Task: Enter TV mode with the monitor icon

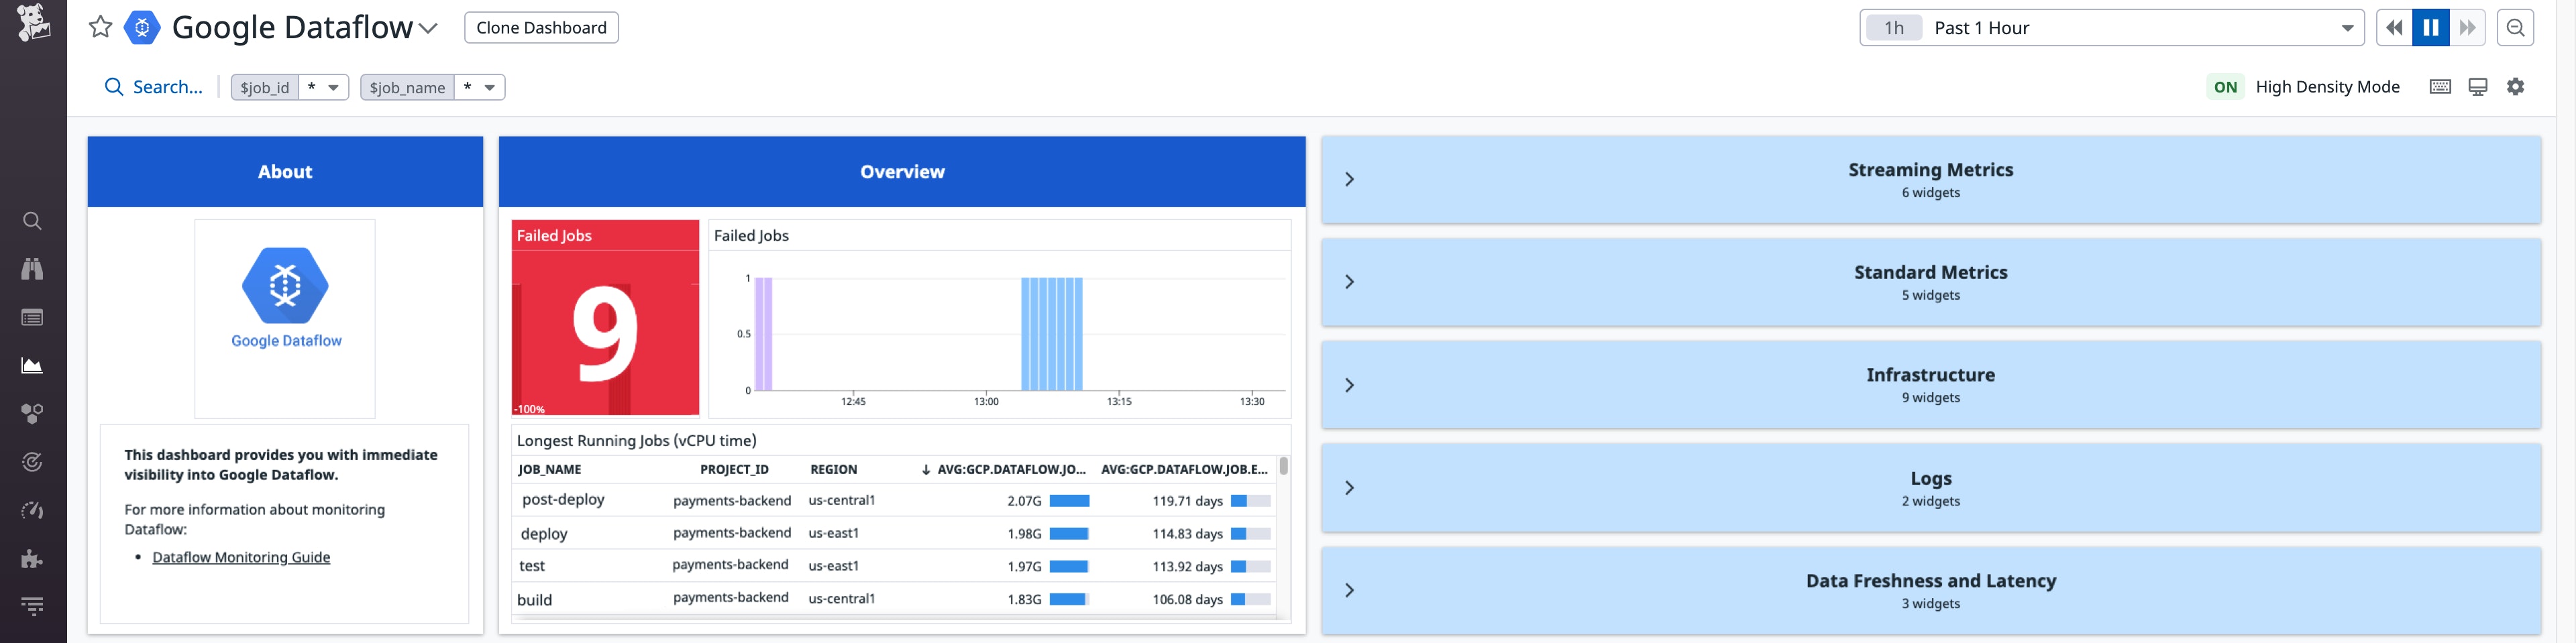Action: 2477,87
